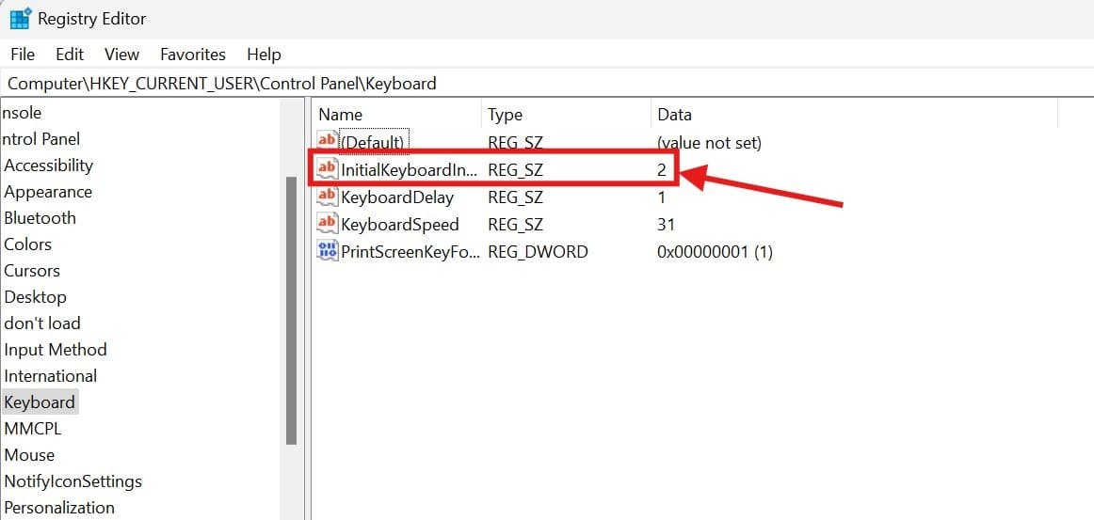Click the InitialKeyboardIndicators string icon
The width and height of the screenshot is (1094, 520).
pos(328,168)
